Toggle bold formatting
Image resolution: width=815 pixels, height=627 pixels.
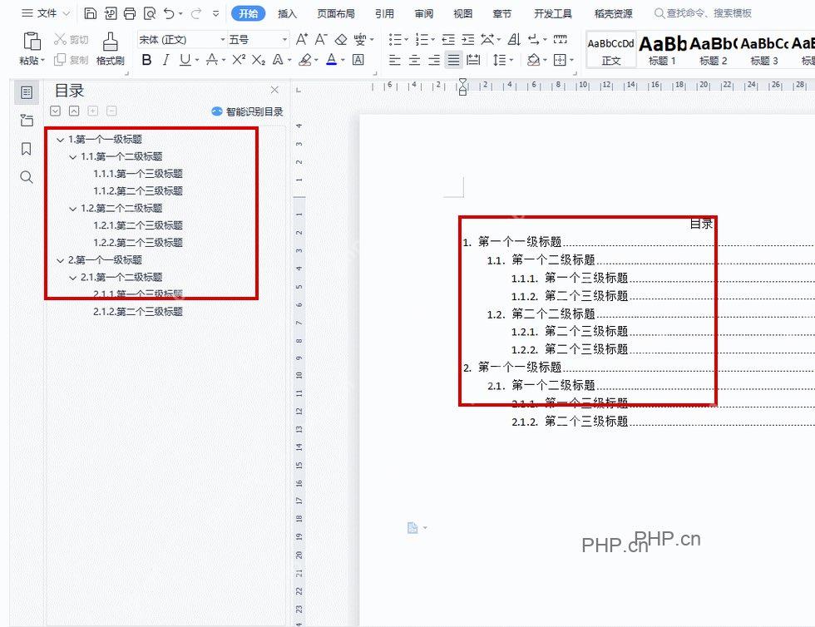(146, 60)
